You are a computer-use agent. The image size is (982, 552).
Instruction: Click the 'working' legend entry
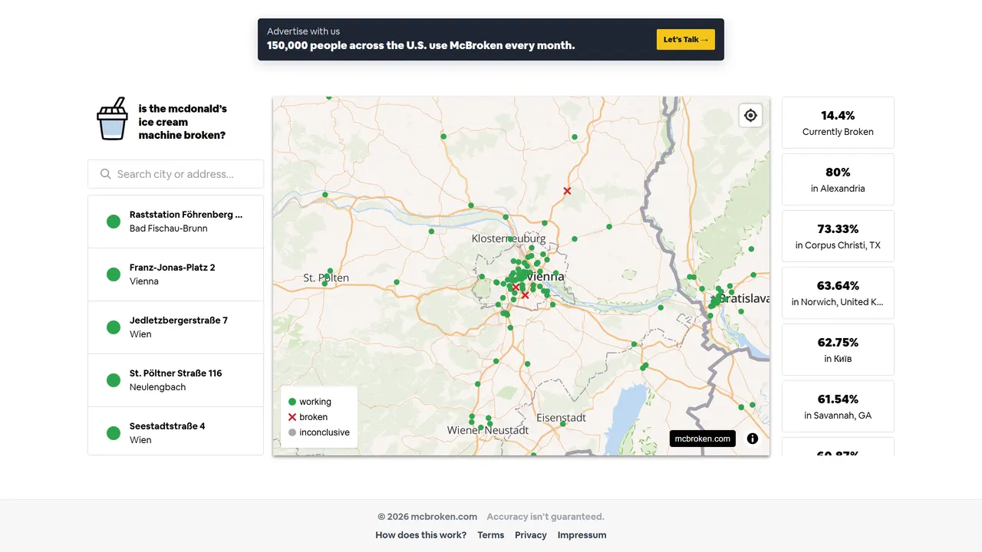[309, 402]
